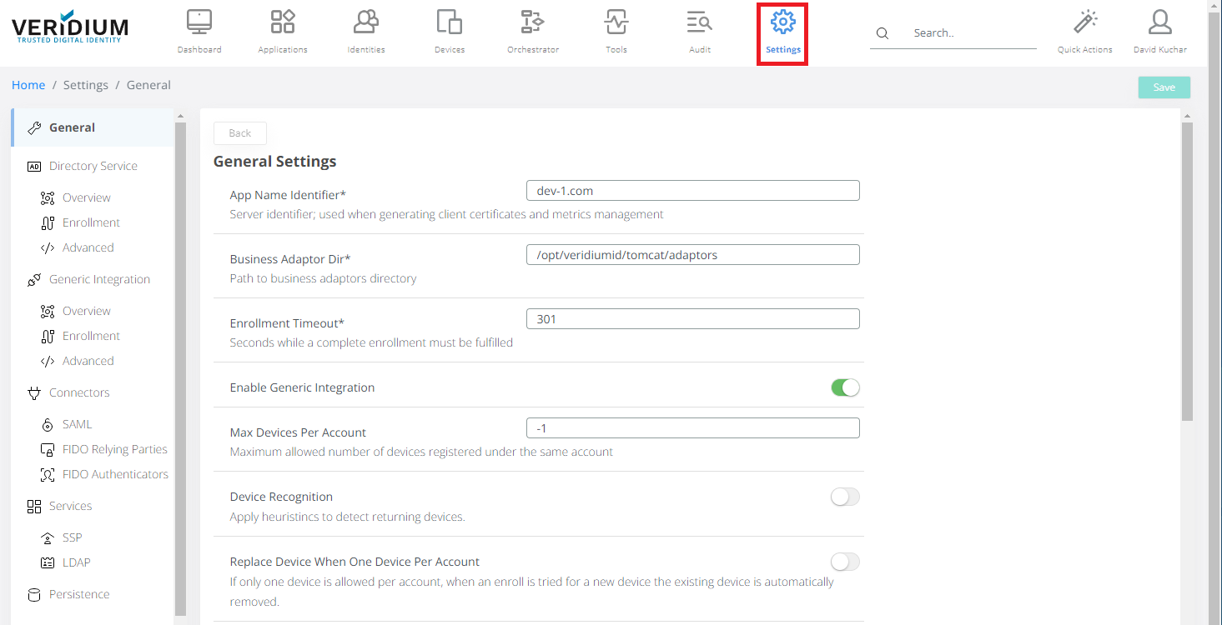Image resolution: width=1222 pixels, height=625 pixels.
Task: Click David Kuchar user profile icon
Action: (x=1159, y=22)
